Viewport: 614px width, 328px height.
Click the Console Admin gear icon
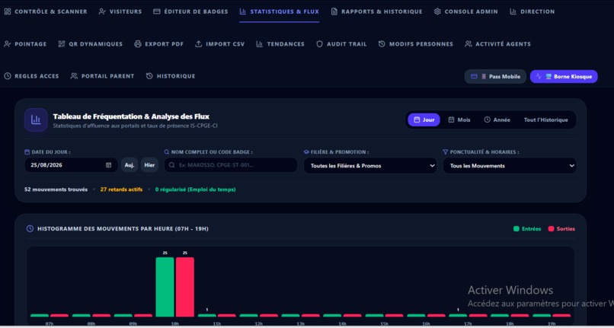pyautogui.click(x=437, y=11)
